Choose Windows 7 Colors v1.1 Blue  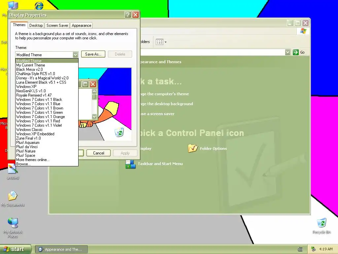(47, 104)
